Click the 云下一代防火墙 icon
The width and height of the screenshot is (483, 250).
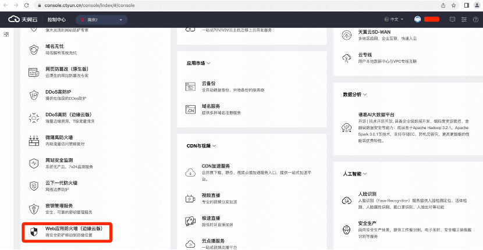coord(34,186)
